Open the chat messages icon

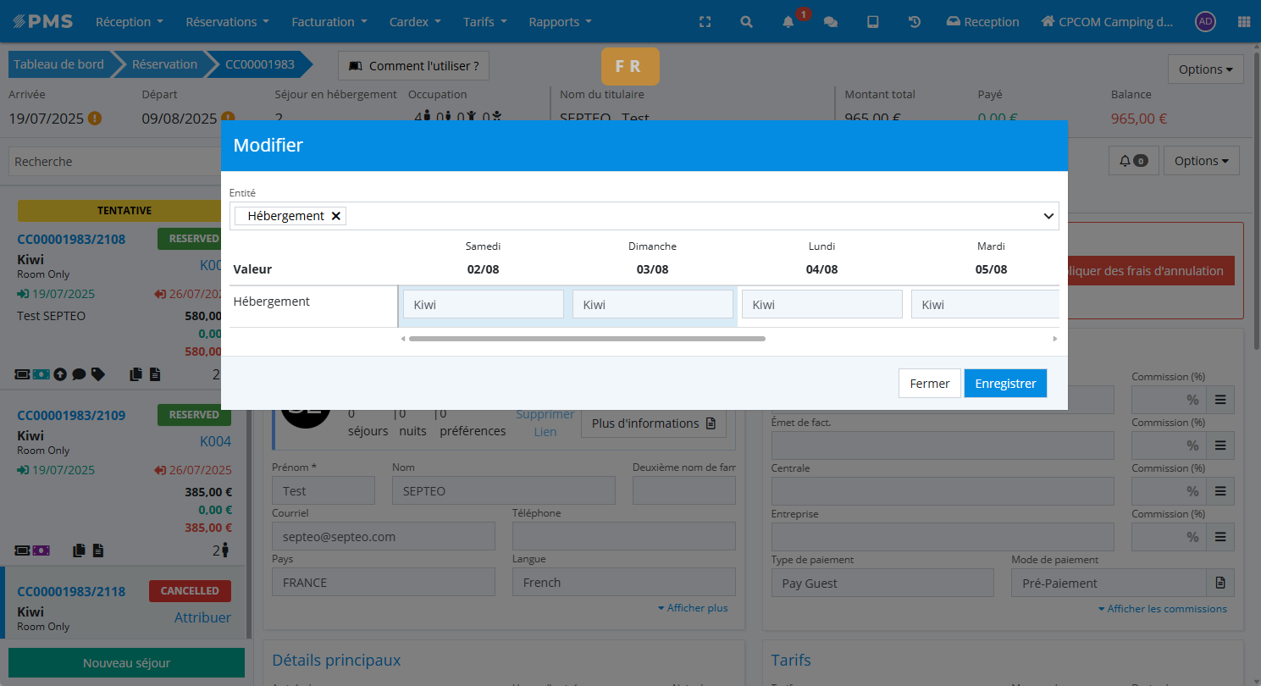831,22
